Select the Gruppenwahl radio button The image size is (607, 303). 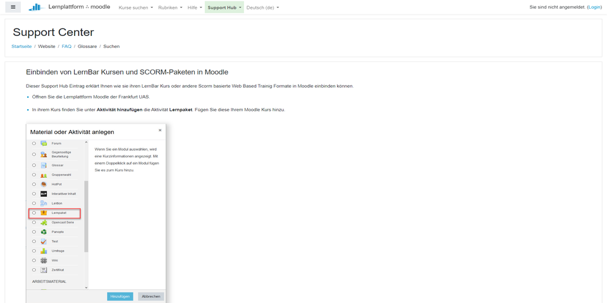[x=34, y=175]
